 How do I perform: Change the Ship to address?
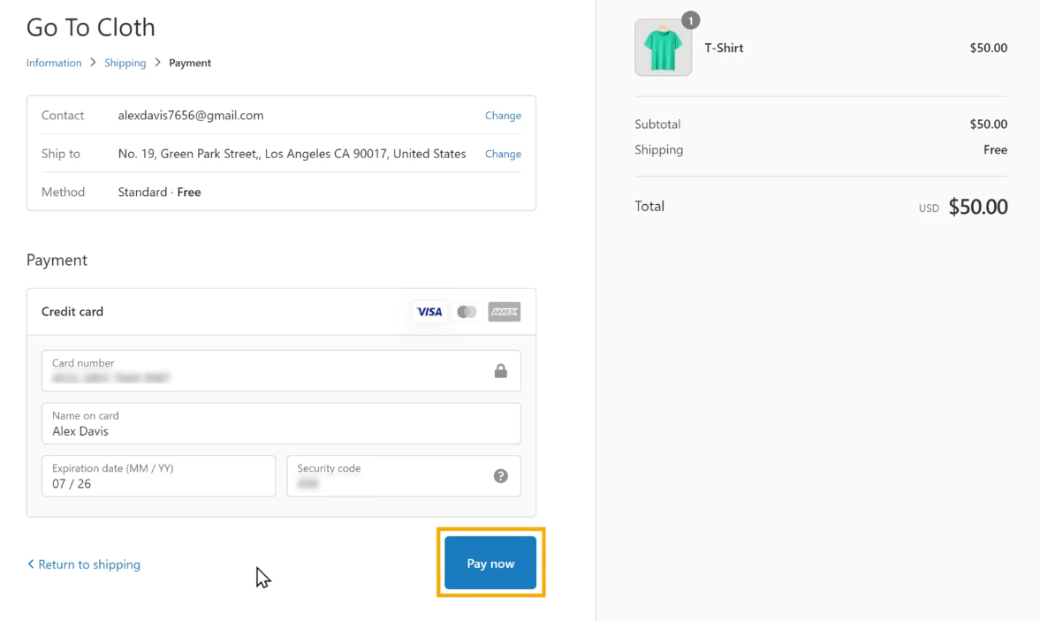(x=503, y=154)
